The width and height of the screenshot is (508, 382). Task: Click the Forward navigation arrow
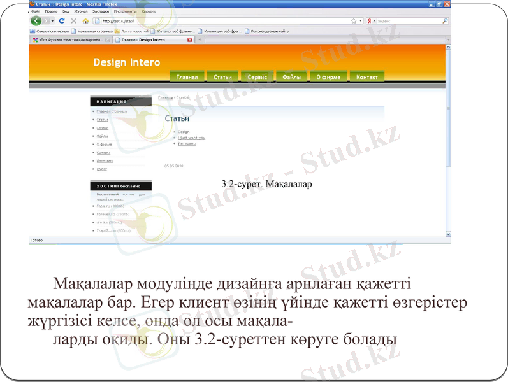coord(46,21)
